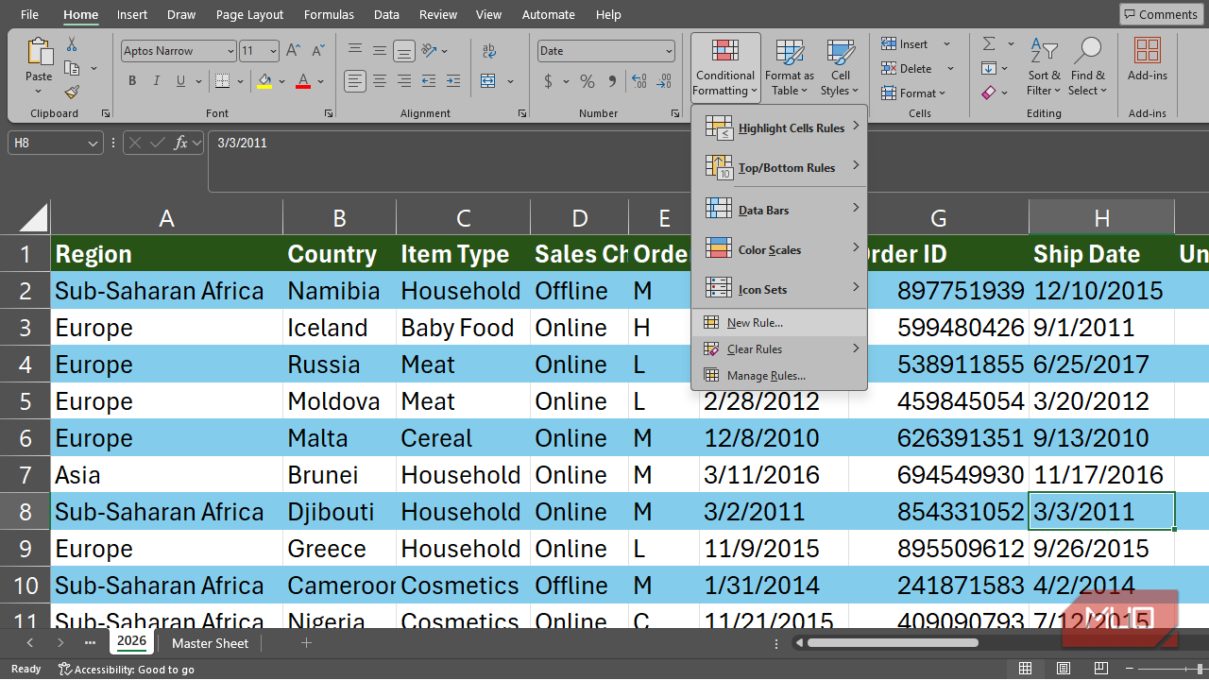Toggle Center horizontal alignment

[x=380, y=81]
